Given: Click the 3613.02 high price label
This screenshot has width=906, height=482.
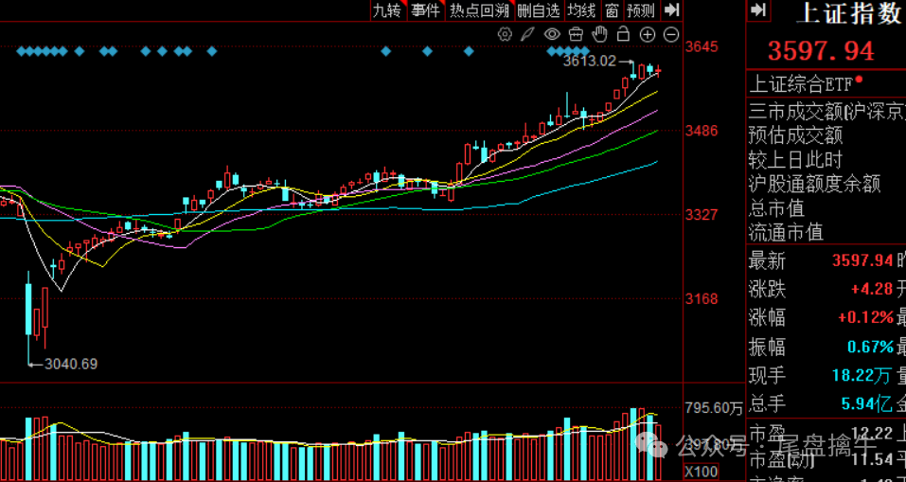Looking at the screenshot, I should coord(590,61).
